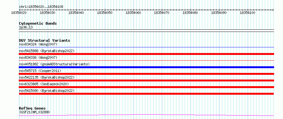The image size is (283, 119).
Task: Click the nsv834324 (Wong2007) variant label
Action: pos(38,44)
